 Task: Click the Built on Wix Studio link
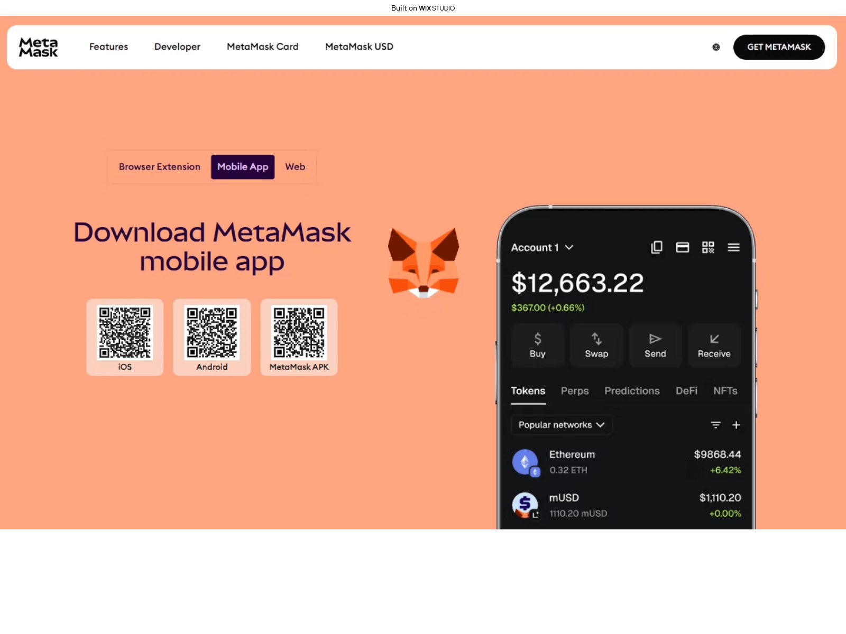coord(423,8)
